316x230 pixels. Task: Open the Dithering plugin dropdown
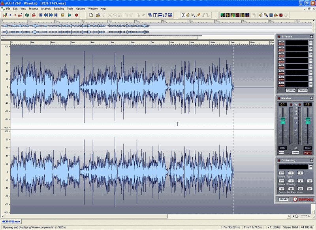tap(311, 167)
